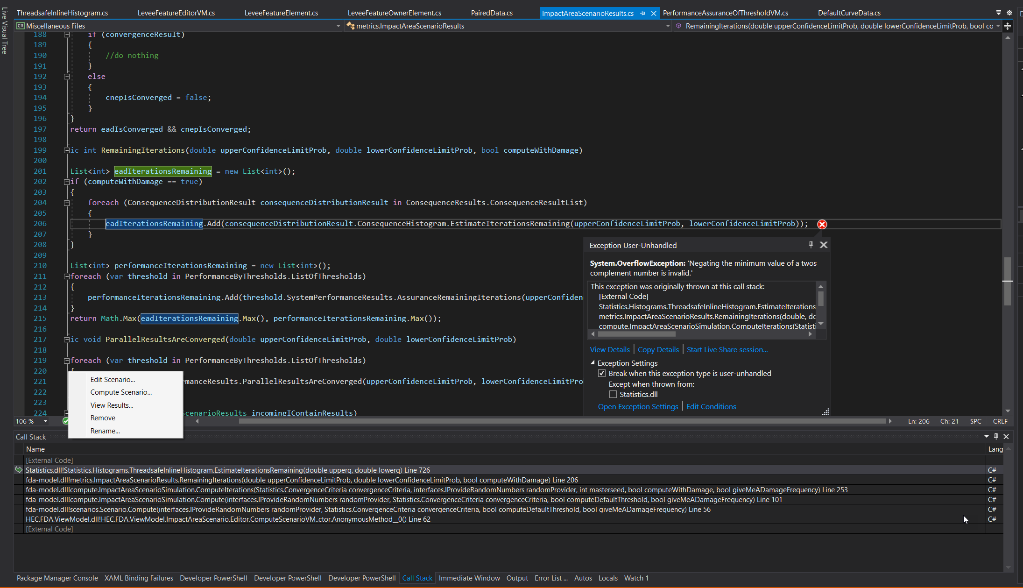Check the Statistics.dll exclusion checkbox
Viewport: 1023px width, 588px height.
click(x=613, y=394)
